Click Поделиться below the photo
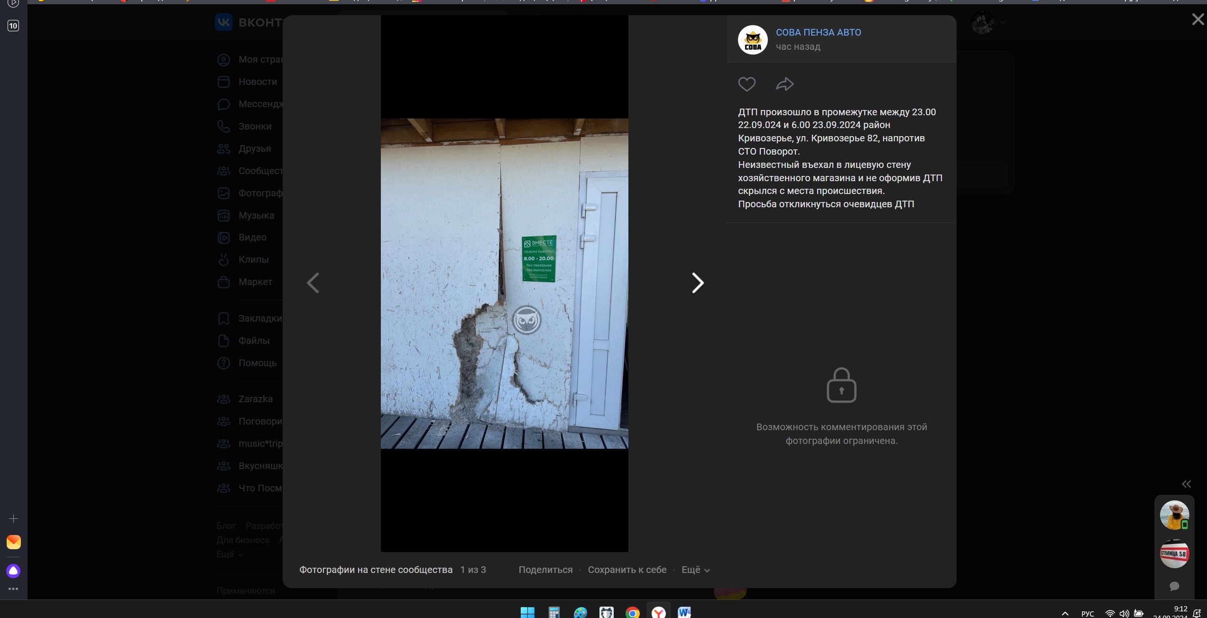Image resolution: width=1207 pixels, height=618 pixels. (x=545, y=570)
